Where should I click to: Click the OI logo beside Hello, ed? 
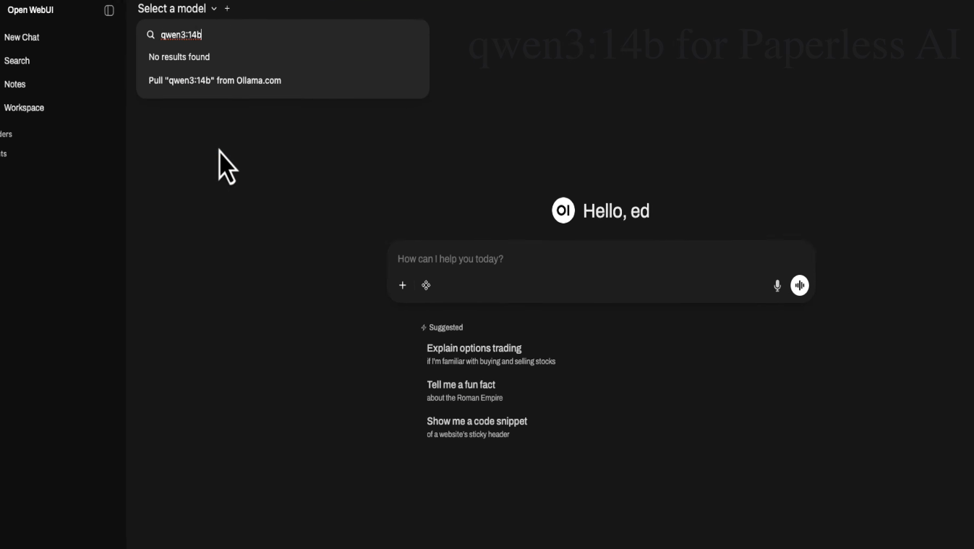tap(563, 210)
